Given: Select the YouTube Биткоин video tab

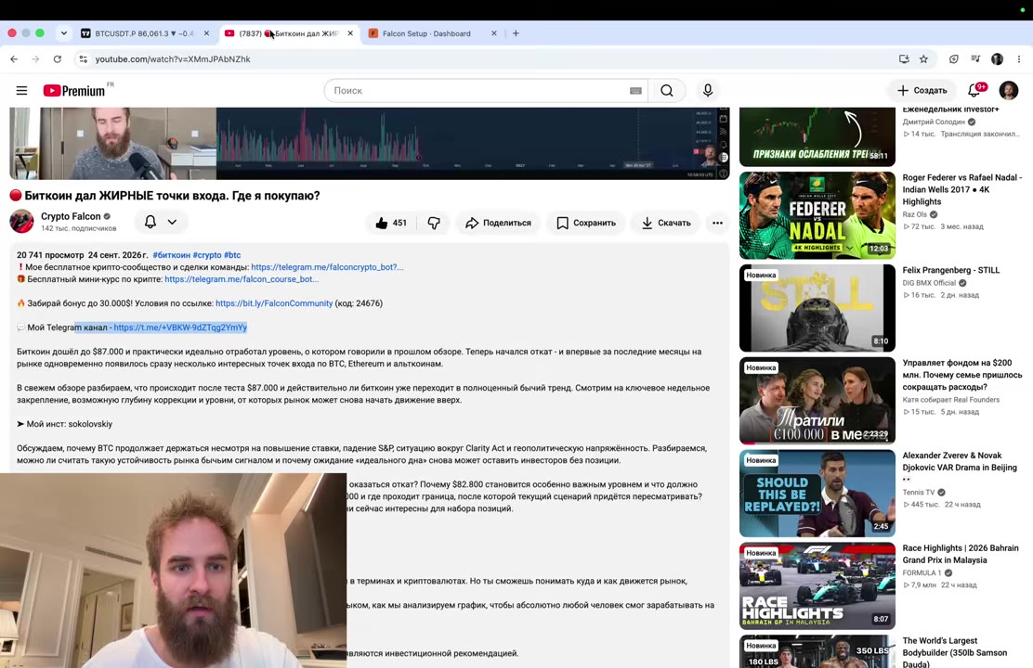Looking at the screenshot, I should pyautogui.click(x=289, y=33).
